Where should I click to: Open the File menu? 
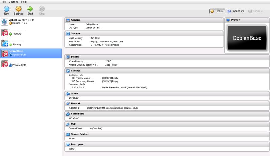pos(4,2)
